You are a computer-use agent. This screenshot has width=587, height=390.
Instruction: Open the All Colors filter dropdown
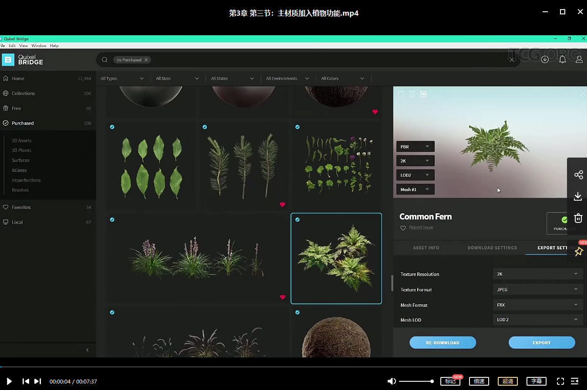click(343, 78)
